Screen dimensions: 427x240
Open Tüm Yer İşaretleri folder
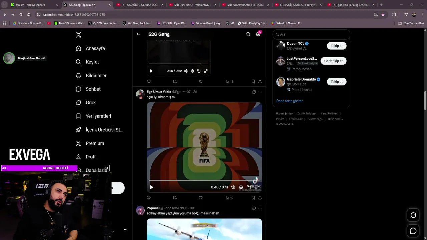click(x=411, y=23)
